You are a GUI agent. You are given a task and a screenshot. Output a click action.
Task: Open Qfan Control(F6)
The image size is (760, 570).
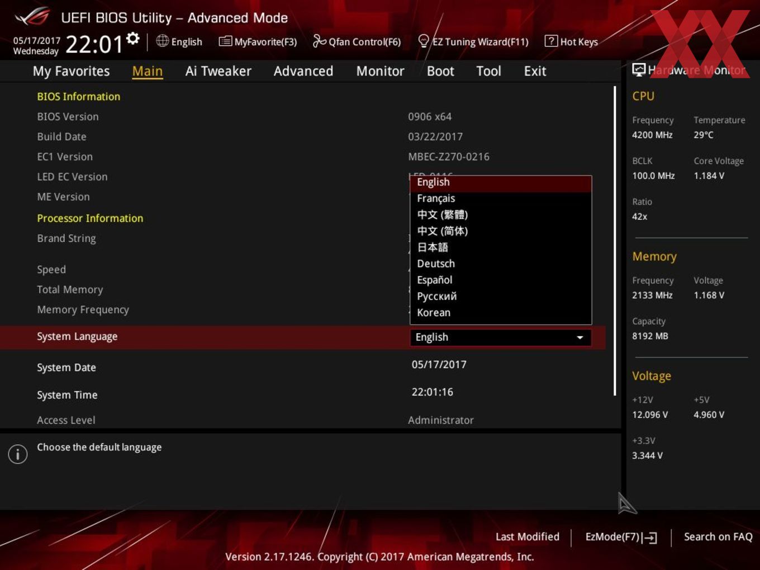click(357, 42)
